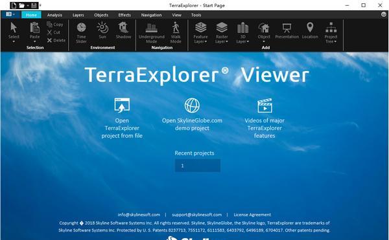Click the save icon in quick access bar

pos(34,5)
